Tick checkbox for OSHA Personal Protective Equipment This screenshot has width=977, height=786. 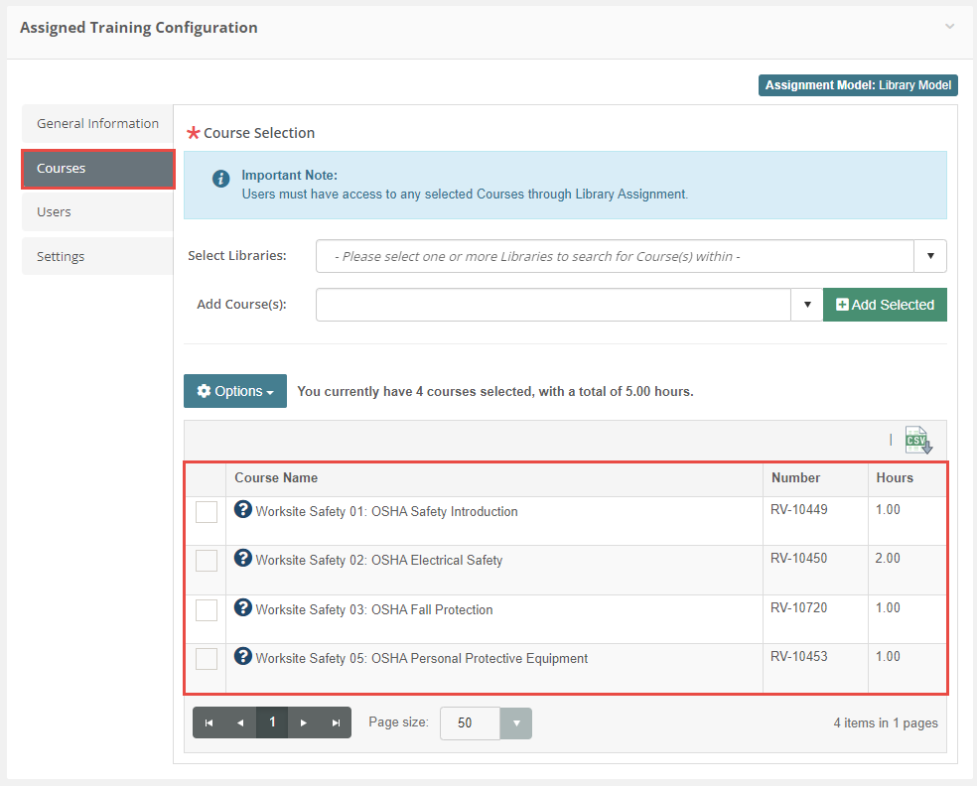click(x=207, y=658)
